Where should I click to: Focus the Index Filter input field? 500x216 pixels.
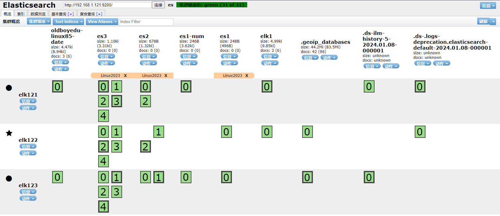click(146, 22)
